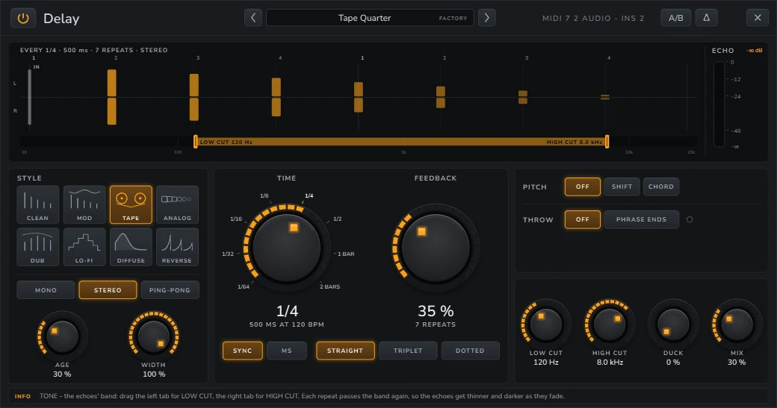Close the Delay plugin window
Screen dimensions: 777x408
757,18
